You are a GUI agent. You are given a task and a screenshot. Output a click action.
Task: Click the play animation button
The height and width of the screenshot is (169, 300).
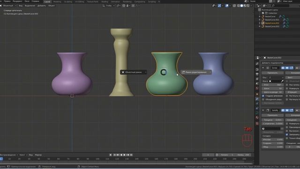click(x=125, y=155)
